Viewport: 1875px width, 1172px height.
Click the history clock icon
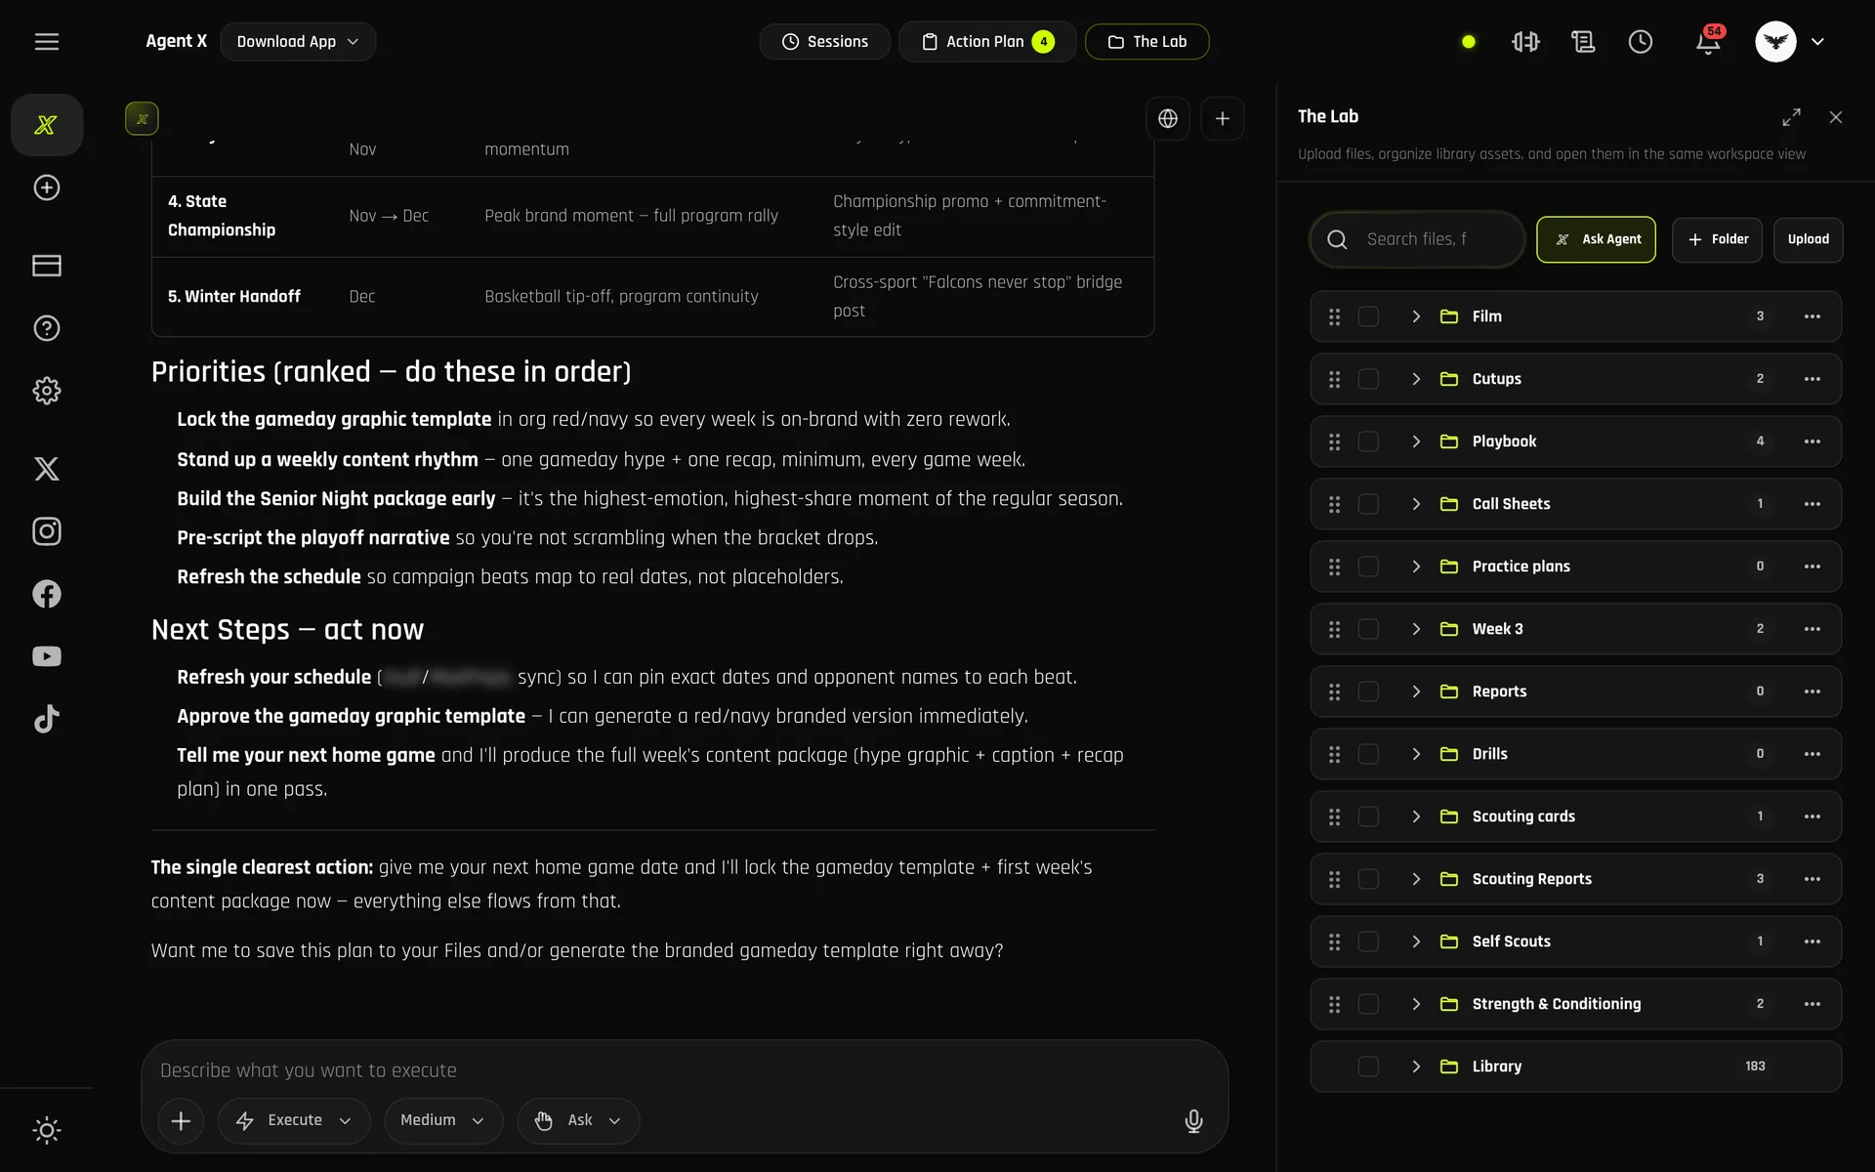[1641, 42]
